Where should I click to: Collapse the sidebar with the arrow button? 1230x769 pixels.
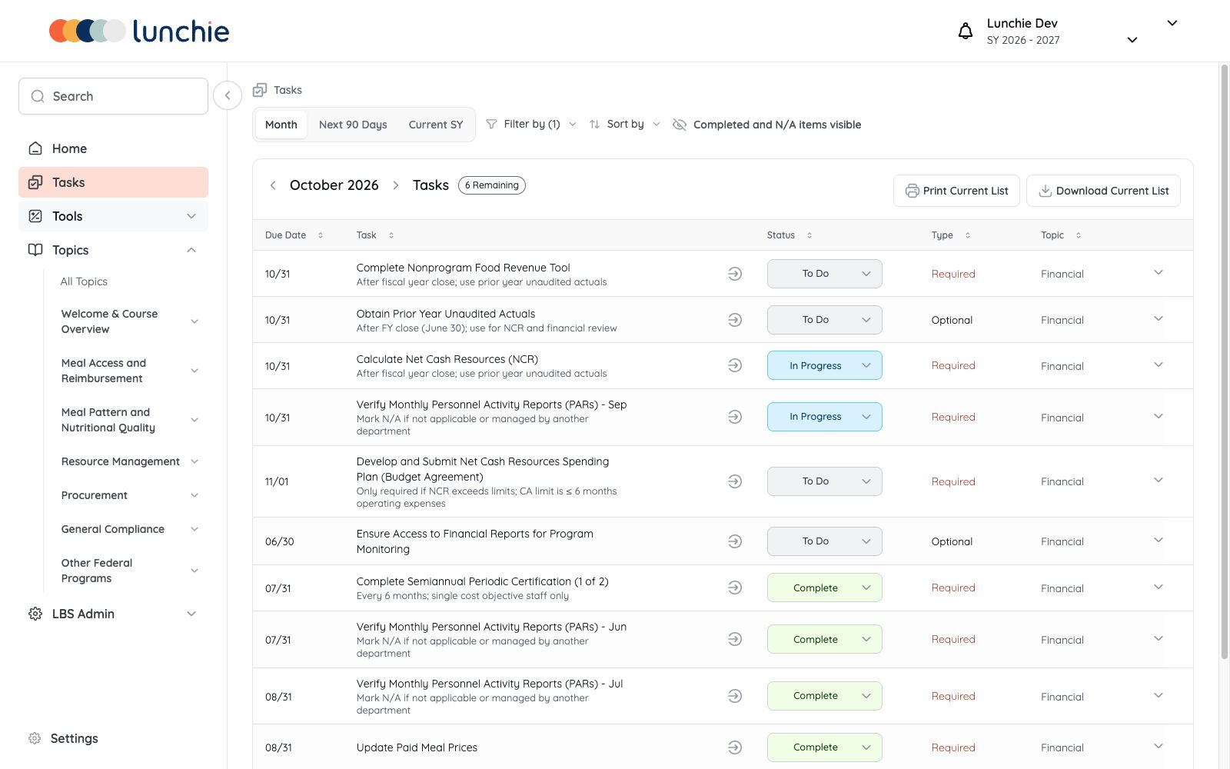pos(228,95)
